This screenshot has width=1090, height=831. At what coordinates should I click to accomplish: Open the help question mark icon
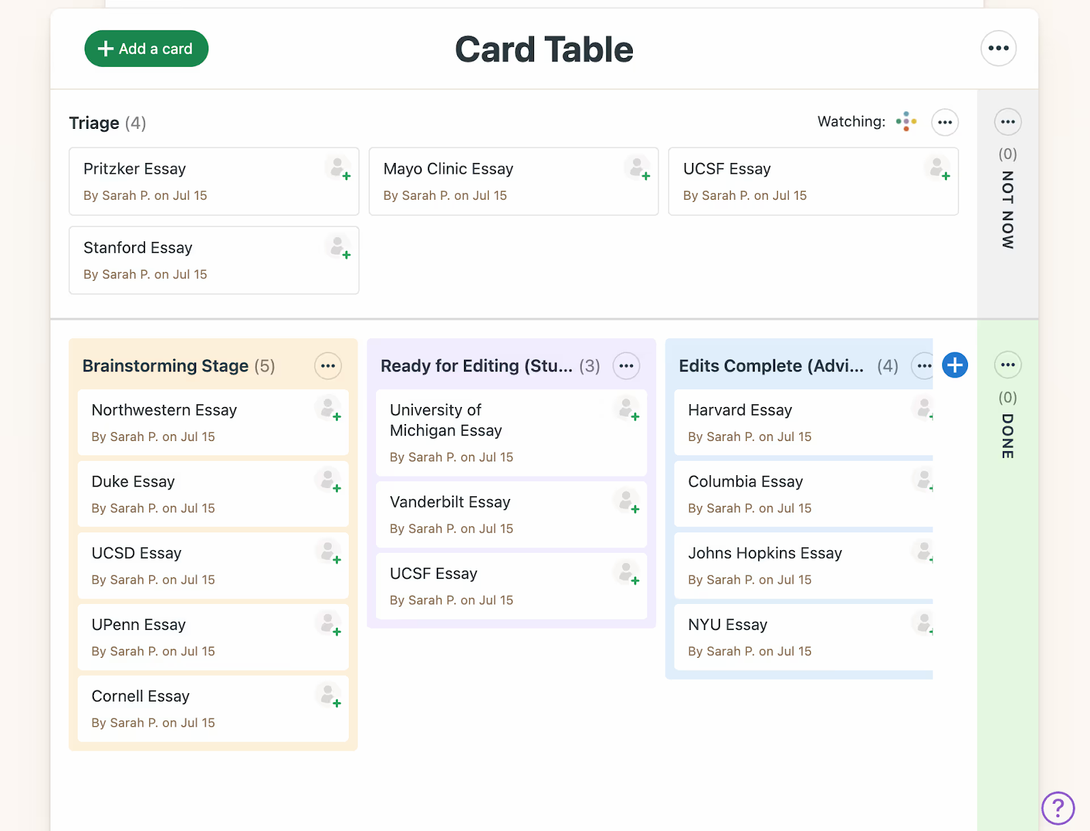pos(1057,809)
